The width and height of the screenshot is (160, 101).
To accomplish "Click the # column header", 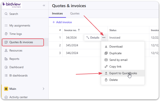I will [60, 30].
